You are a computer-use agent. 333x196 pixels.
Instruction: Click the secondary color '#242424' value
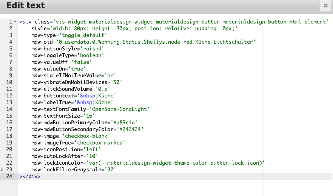[x=130, y=129]
